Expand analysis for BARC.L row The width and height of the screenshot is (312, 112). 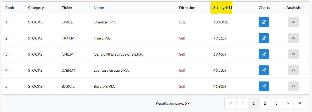coord(293,86)
